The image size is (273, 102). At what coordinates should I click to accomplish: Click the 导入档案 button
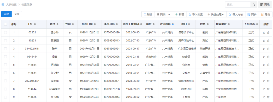pyautogui.click(x=196, y=15)
